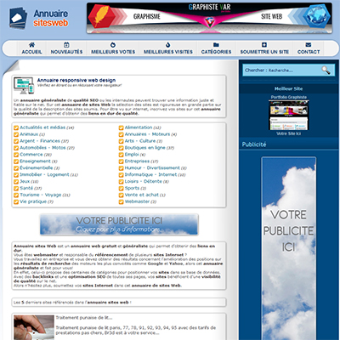Click the Votre Site Ici link

tap(288, 133)
